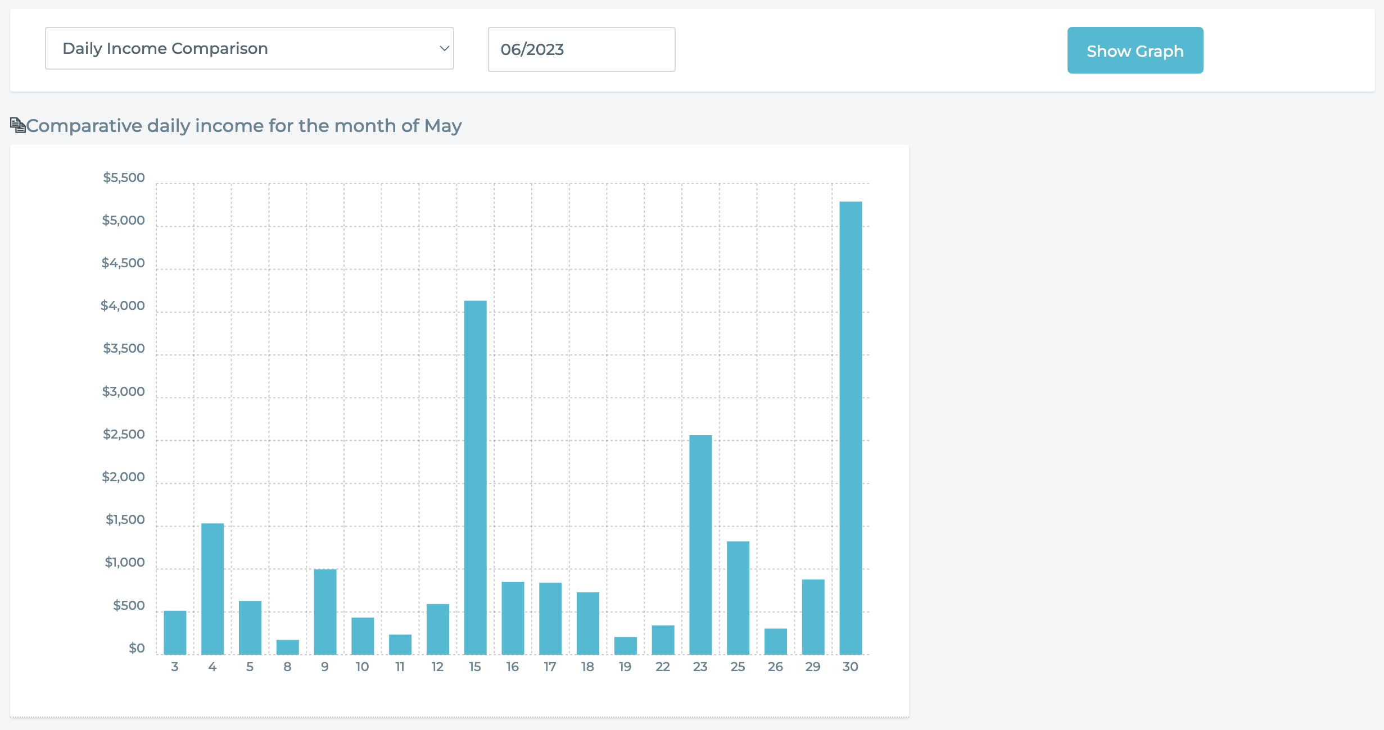The image size is (1384, 730).
Task: Click the $4,500 y-axis label
Action: click(x=123, y=263)
